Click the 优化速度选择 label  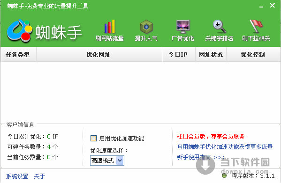coord(109,151)
